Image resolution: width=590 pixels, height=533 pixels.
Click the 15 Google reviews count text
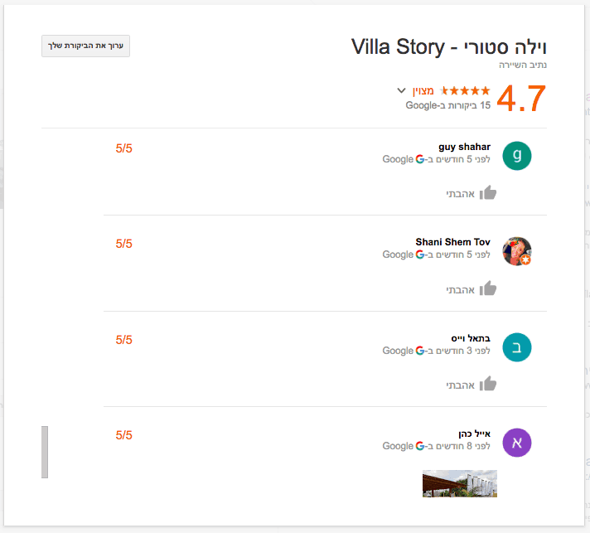click(447, 105)
